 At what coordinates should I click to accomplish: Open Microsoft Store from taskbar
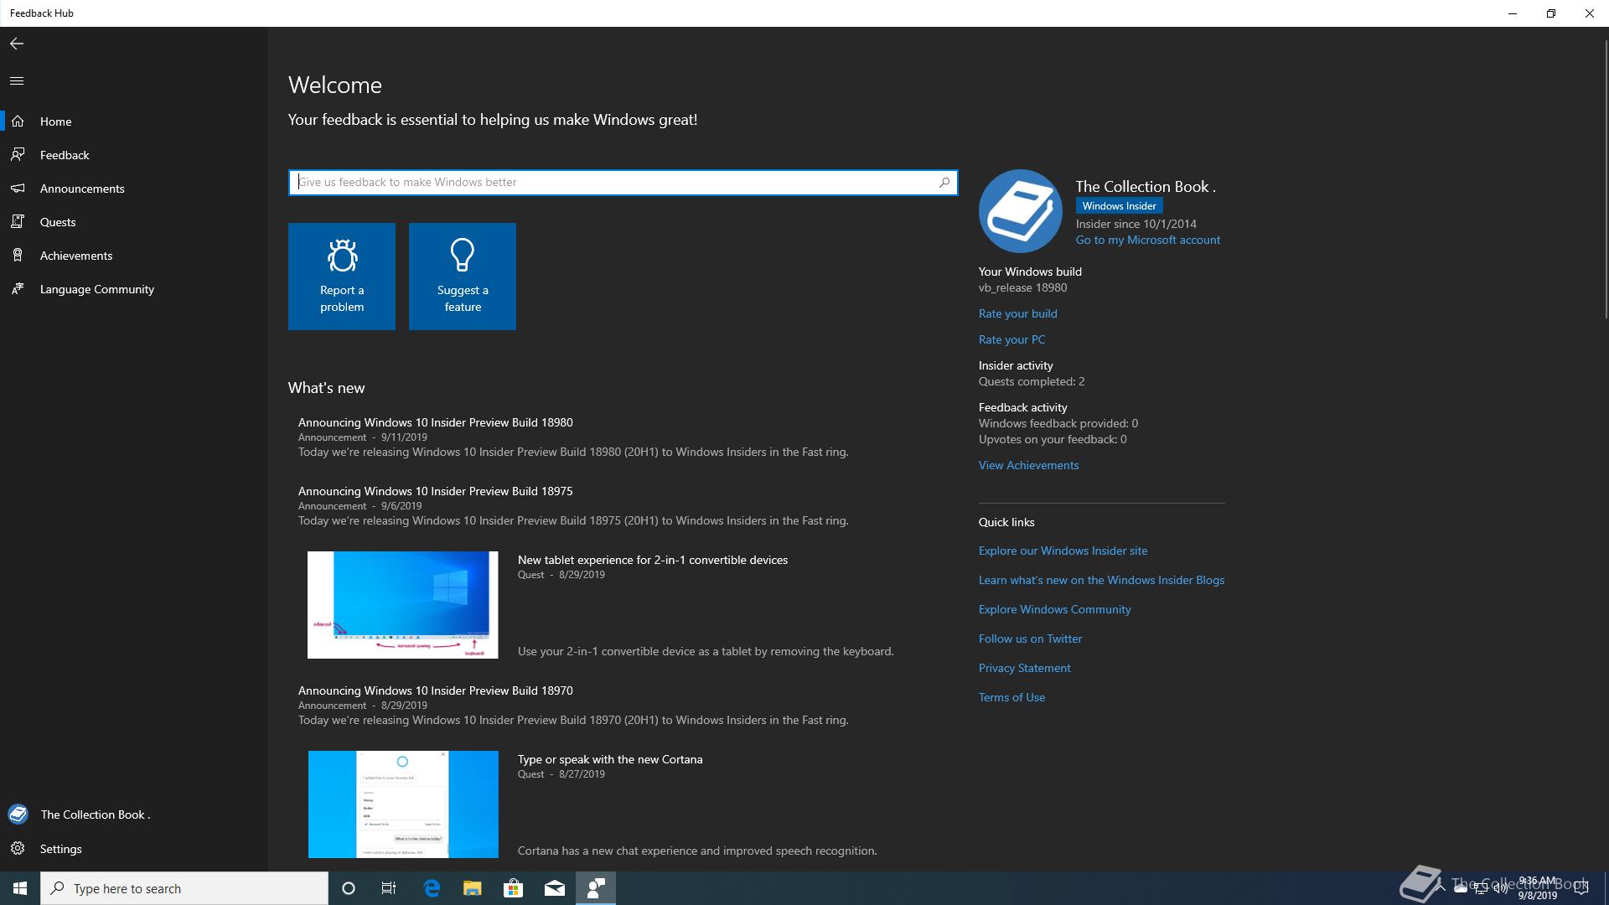513,888
